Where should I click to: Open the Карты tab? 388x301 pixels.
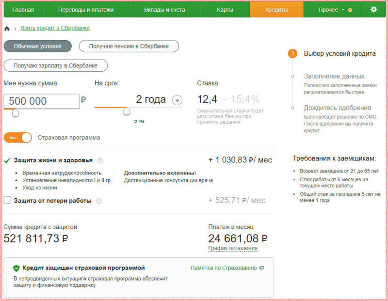225,10
